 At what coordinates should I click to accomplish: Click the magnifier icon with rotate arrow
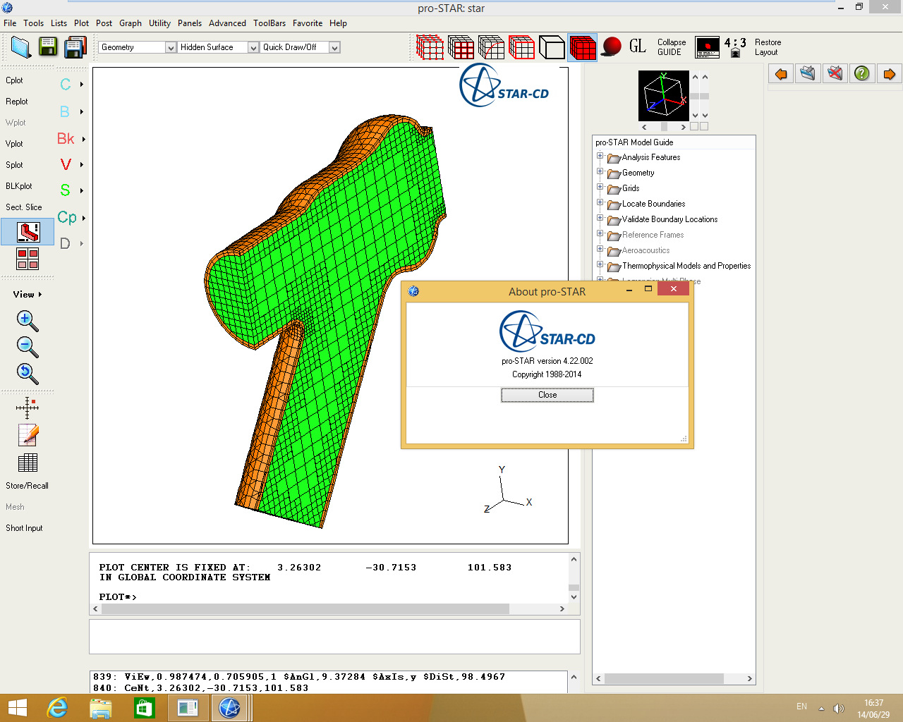(x=27, y=373)
